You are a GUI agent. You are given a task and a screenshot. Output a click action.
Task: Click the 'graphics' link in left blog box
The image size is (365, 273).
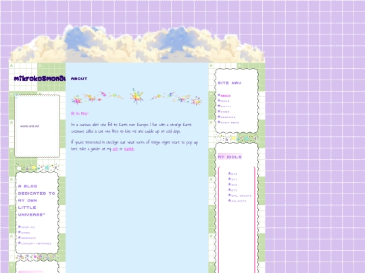28,238
